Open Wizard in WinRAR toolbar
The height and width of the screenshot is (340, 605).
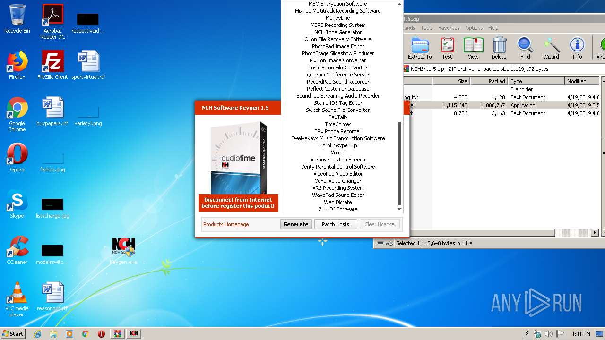point(551,48)
